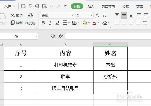Image resolution: width=151 pixels, height=106 pixels.
Task: Open the font size 12 dropdown
Action: coord(92,15)
